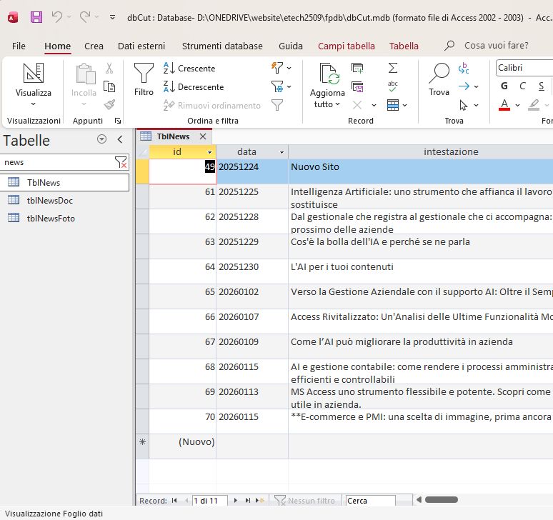Add a new blank record from navigation bar
This screenshot has width=553, height=520.
(x=260, y=500)
